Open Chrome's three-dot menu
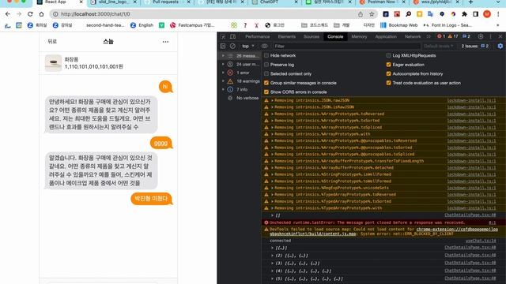Viewport: 506px width, 284px height. (499, 14)
